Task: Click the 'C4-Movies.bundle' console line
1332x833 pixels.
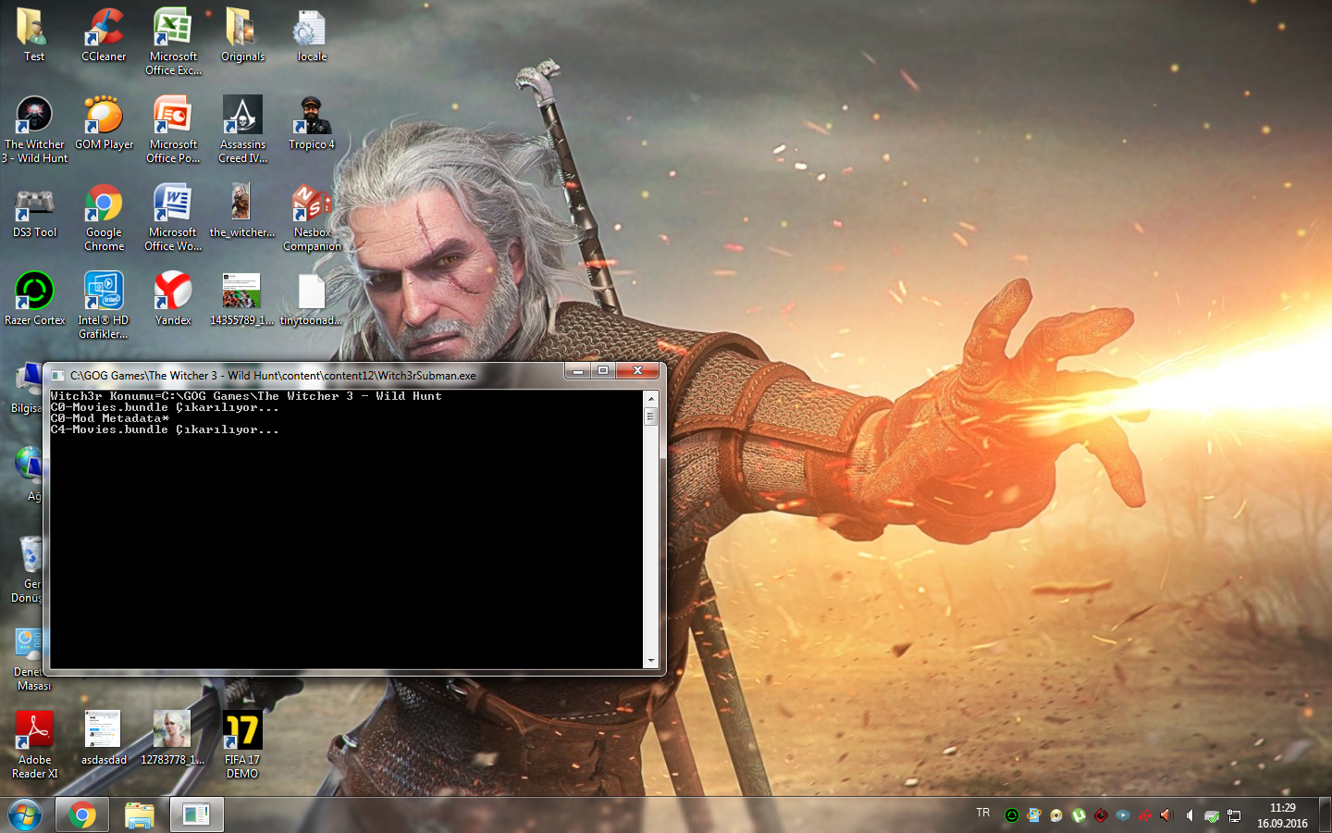Action: [x=165, y=429]
